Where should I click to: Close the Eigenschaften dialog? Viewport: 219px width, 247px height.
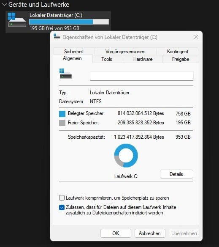(196, 37)
